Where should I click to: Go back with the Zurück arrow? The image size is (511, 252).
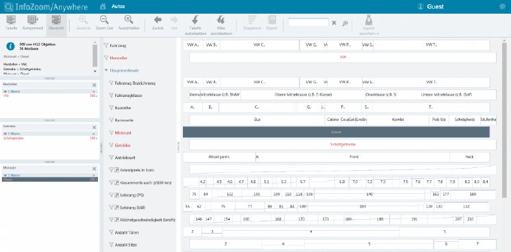158,23
